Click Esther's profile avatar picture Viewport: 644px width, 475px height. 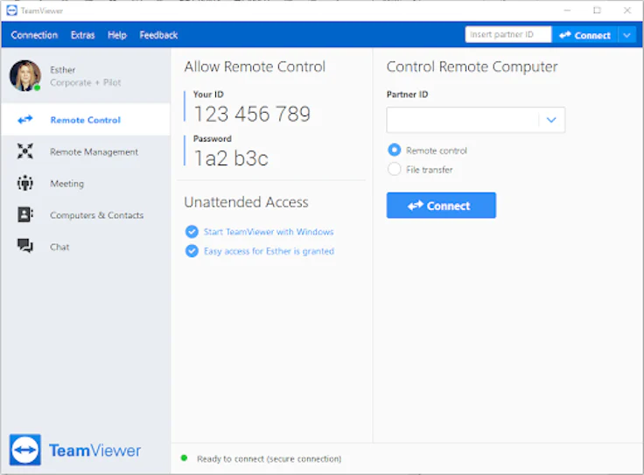[25, 76]
